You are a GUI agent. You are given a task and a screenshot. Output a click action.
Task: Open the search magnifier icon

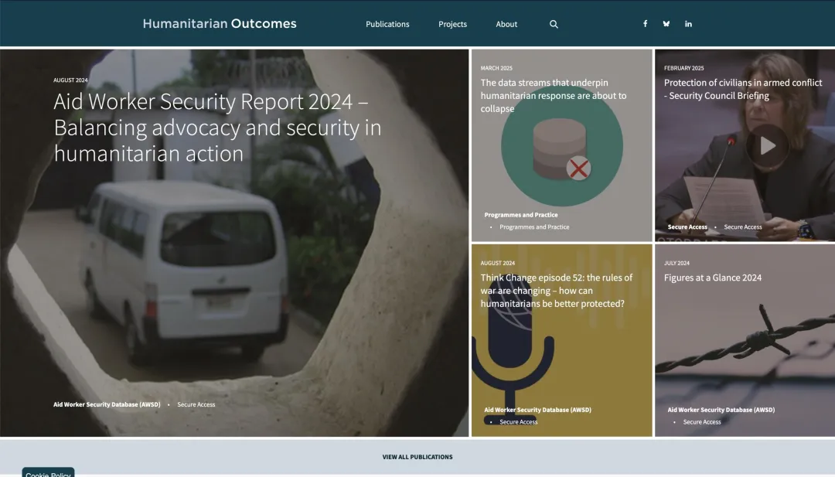[554, 24]
